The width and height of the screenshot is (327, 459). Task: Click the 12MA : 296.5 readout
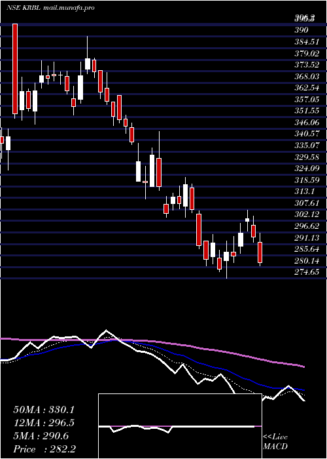44,423
